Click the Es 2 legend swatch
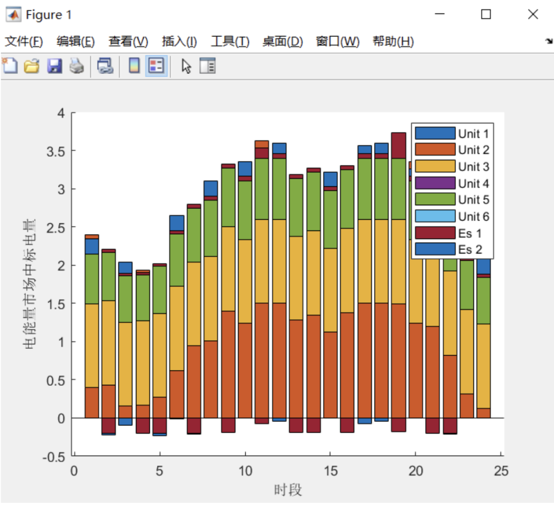 pyautogui.click(x=435, y=249)
